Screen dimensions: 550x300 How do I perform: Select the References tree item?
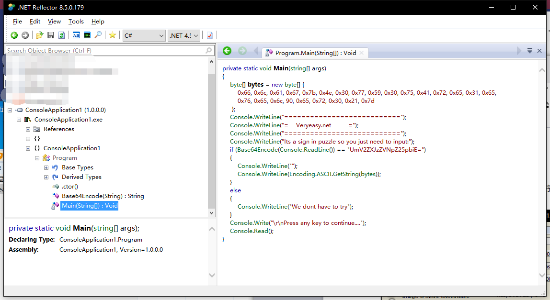[59, 129]
